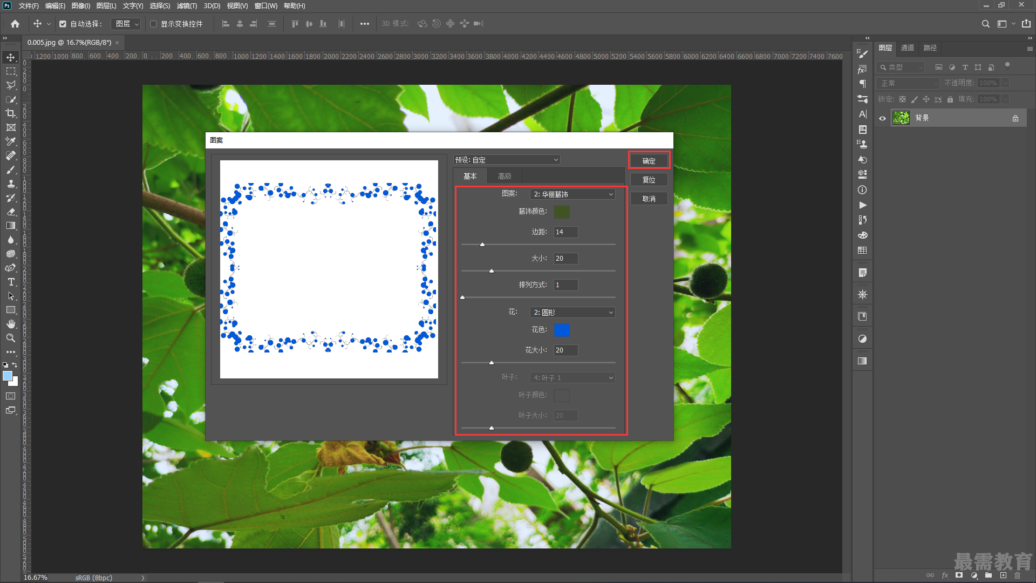Screen dimensions: 1036x583
Task: Click the 背景 layer thumbnail
Action: pyautogui.click(x=901, y=118)
